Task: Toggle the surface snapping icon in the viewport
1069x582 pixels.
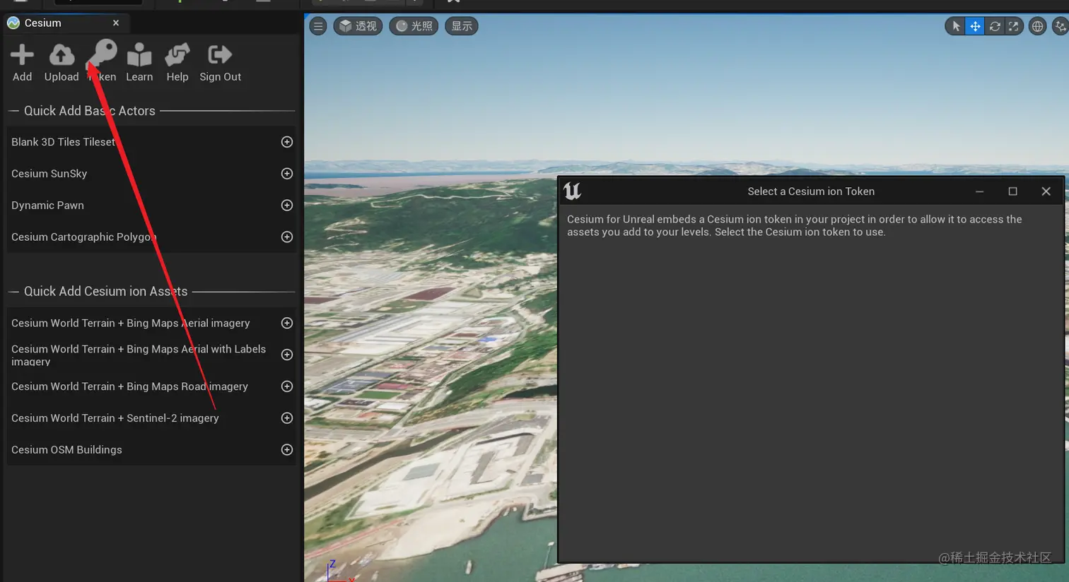Action: [x=1060, y=26]
